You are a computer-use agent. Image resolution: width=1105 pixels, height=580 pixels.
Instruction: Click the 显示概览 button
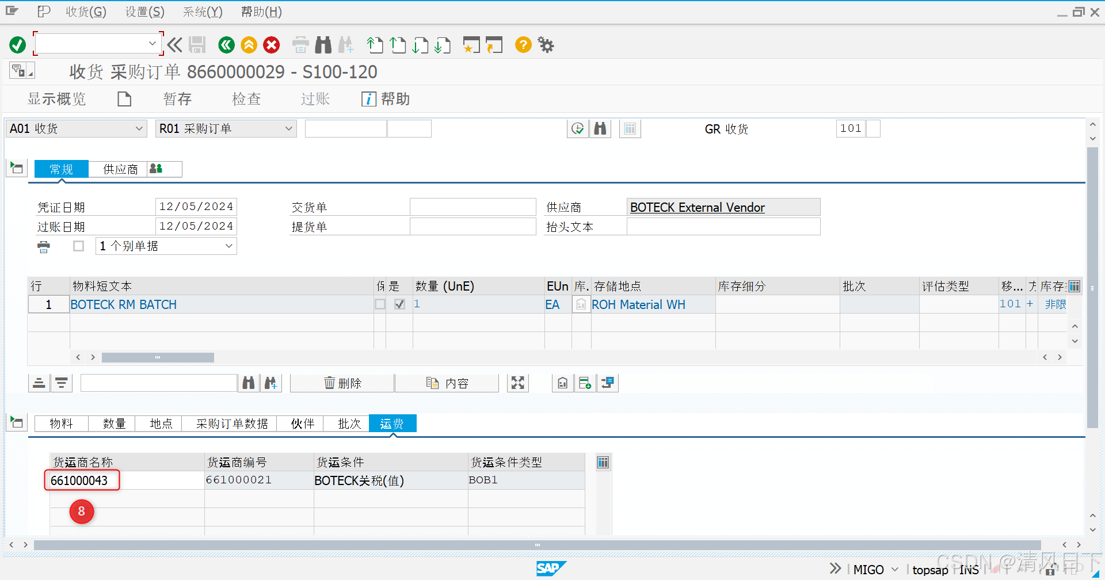pyautogui.click(x=56, y=99)
